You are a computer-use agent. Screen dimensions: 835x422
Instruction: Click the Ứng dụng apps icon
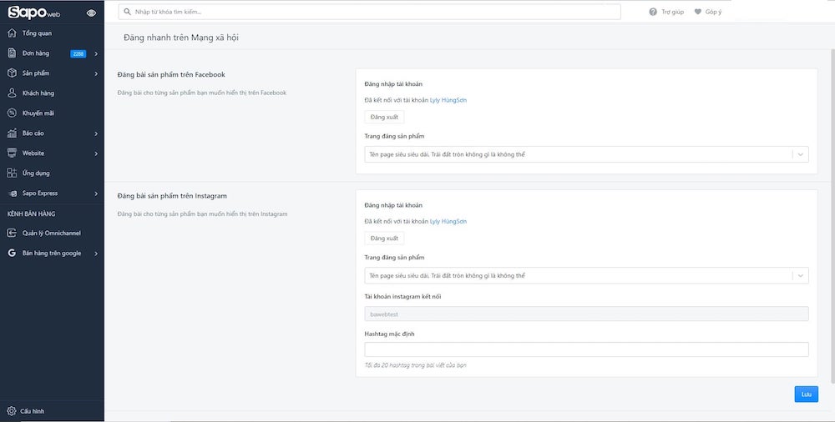[12, 173]
